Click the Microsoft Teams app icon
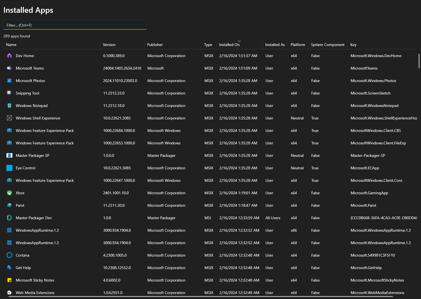The height and width of the screenshot is (299, 421). click(9, 68)
